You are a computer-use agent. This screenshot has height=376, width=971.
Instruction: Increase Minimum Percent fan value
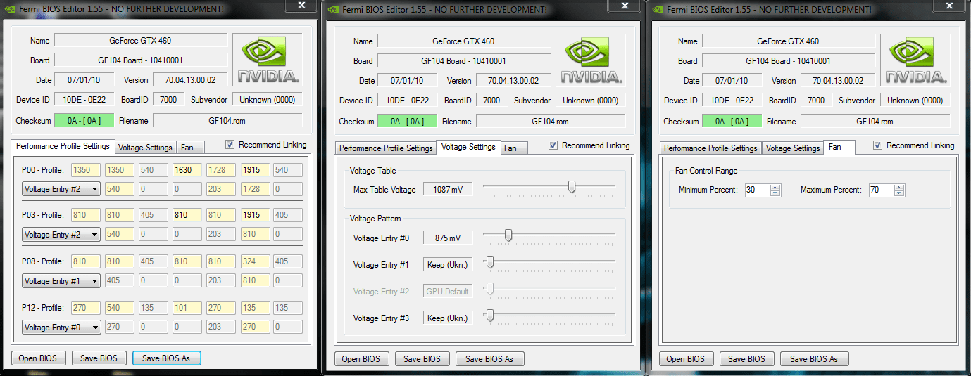(775, 187)
